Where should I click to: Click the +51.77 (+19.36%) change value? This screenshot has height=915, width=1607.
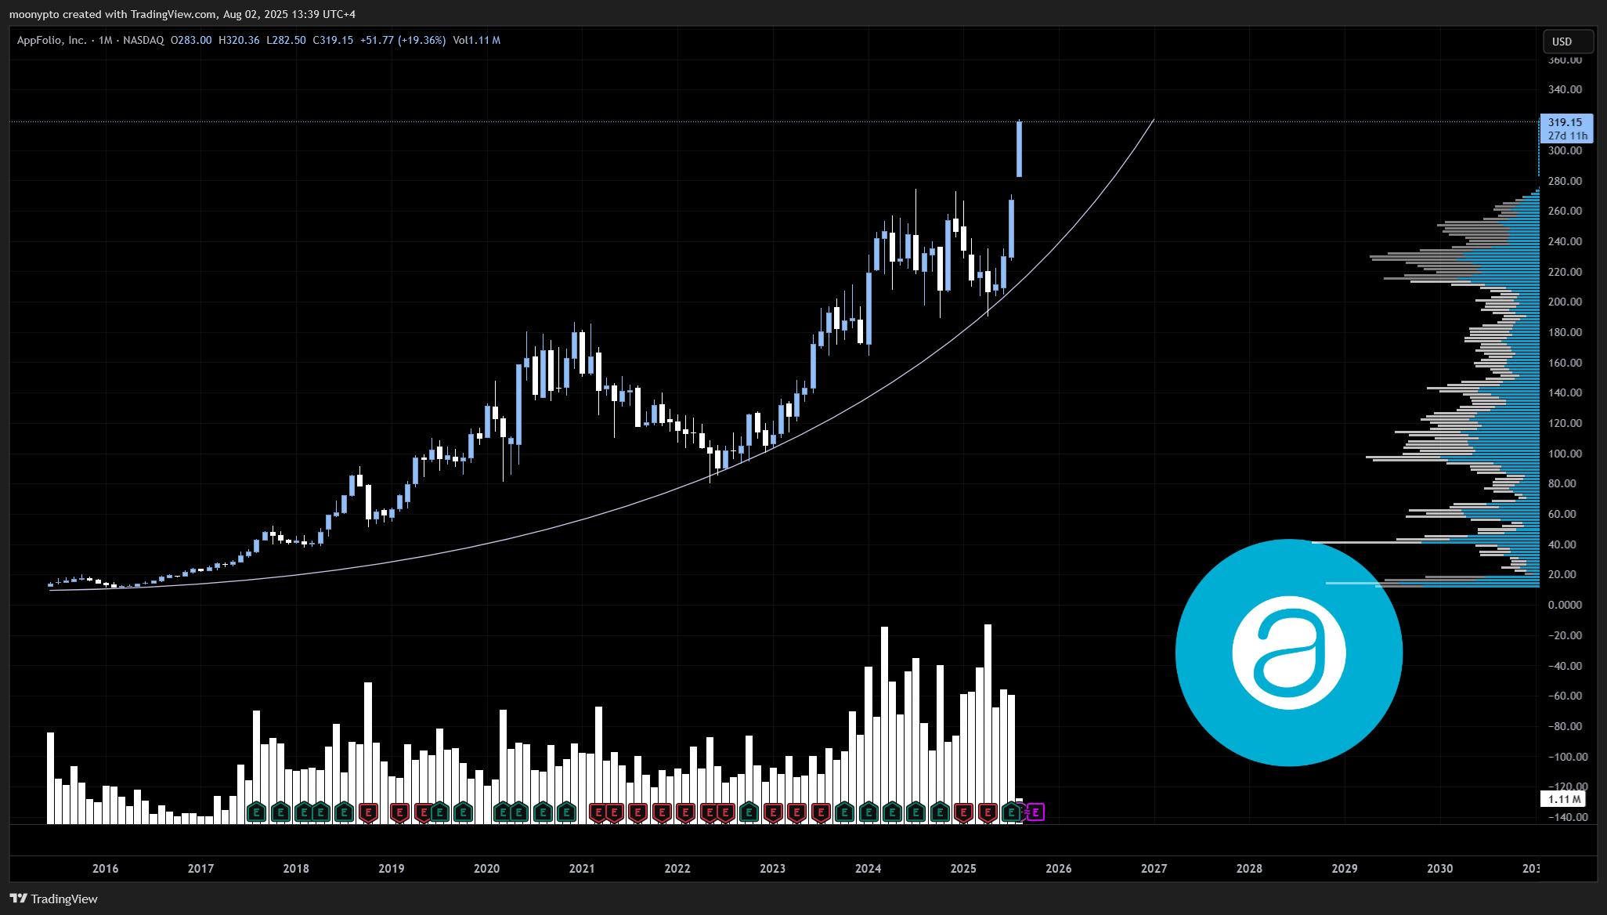click(403, 40)
